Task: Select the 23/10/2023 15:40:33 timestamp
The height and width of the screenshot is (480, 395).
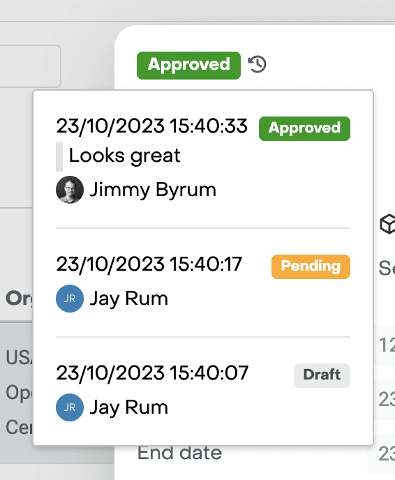Action: point(151,126)
